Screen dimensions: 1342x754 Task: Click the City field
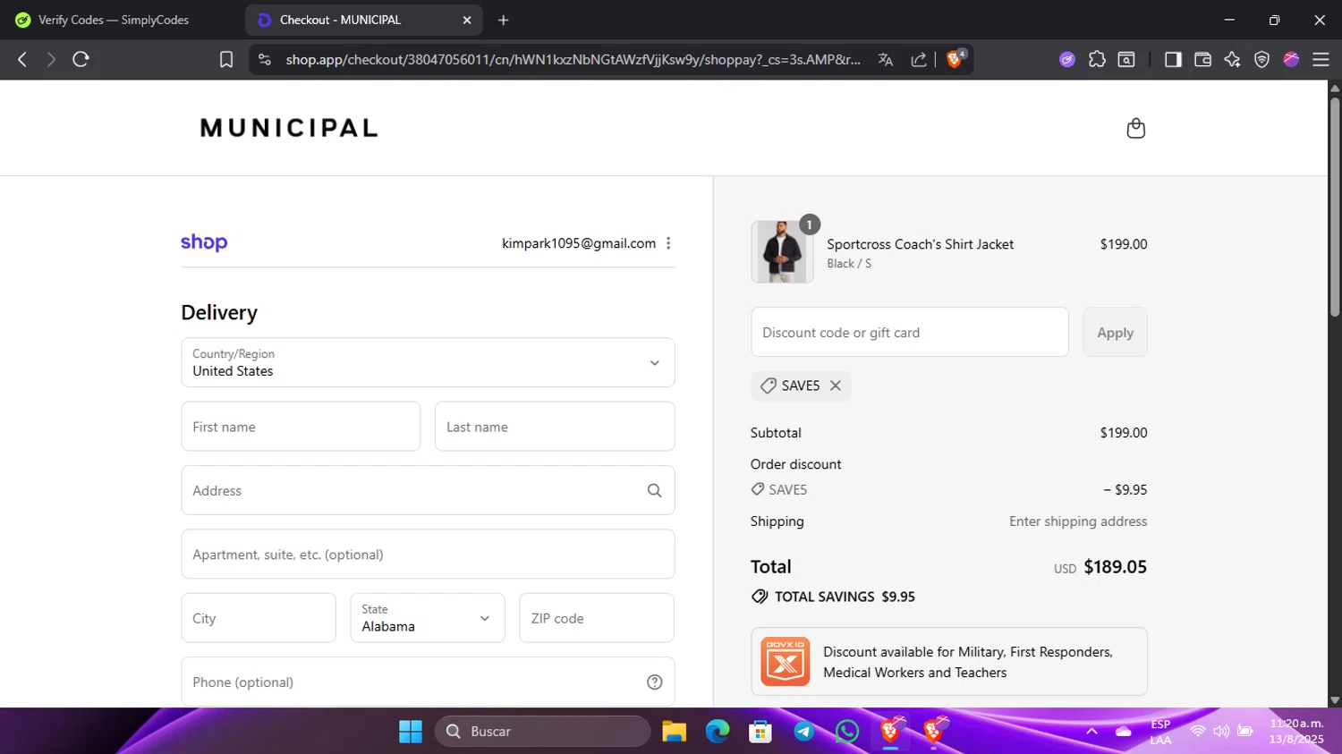click(259, 618)
